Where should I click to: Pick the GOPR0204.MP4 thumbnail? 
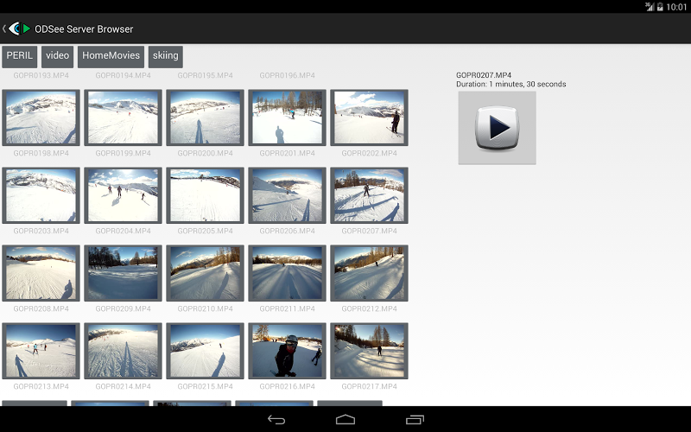123,195
